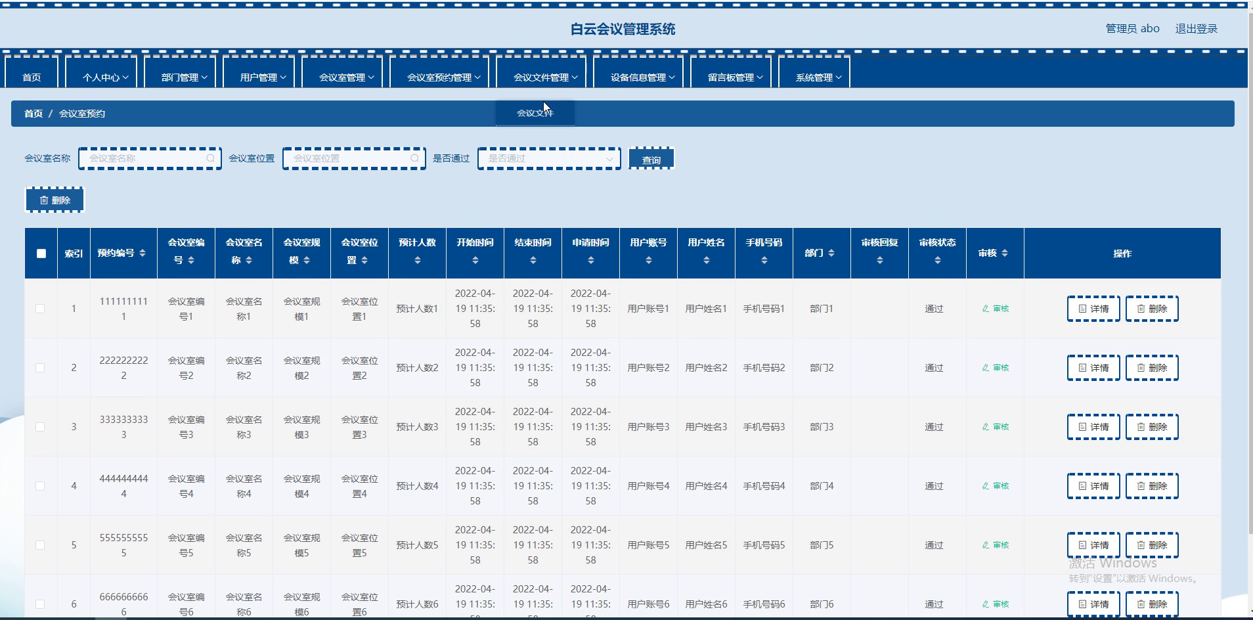The width and height of the screenshot is (1253, 620).
Task: Sort by 会议室编号 column arrows
Action: [191, 261]
